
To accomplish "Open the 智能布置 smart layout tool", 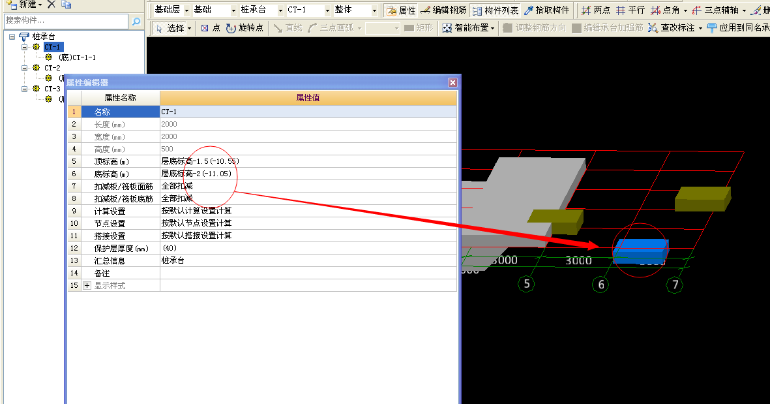I will (x=466, y=28).
